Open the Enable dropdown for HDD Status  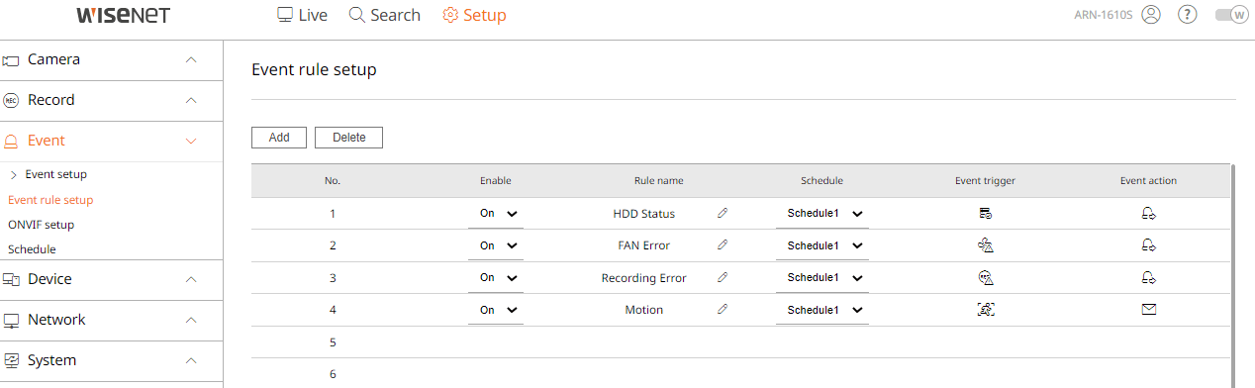tap(496, 214)
